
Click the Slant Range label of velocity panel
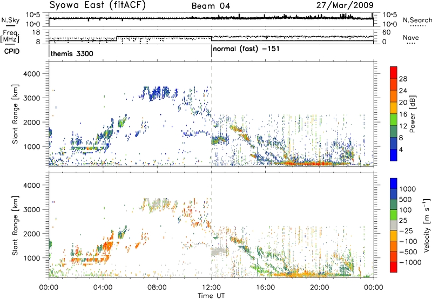click(x=15, y=225)
